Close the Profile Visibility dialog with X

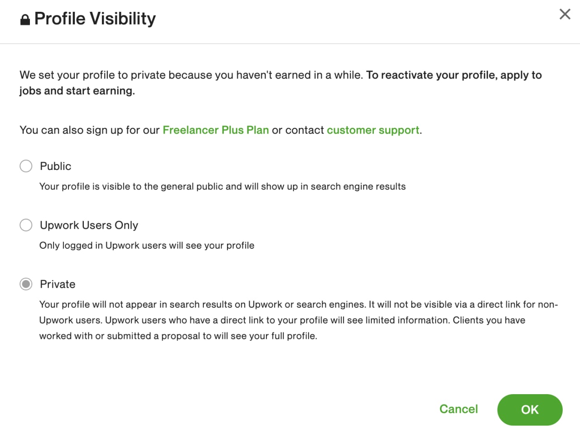click(x=565, y=14)
